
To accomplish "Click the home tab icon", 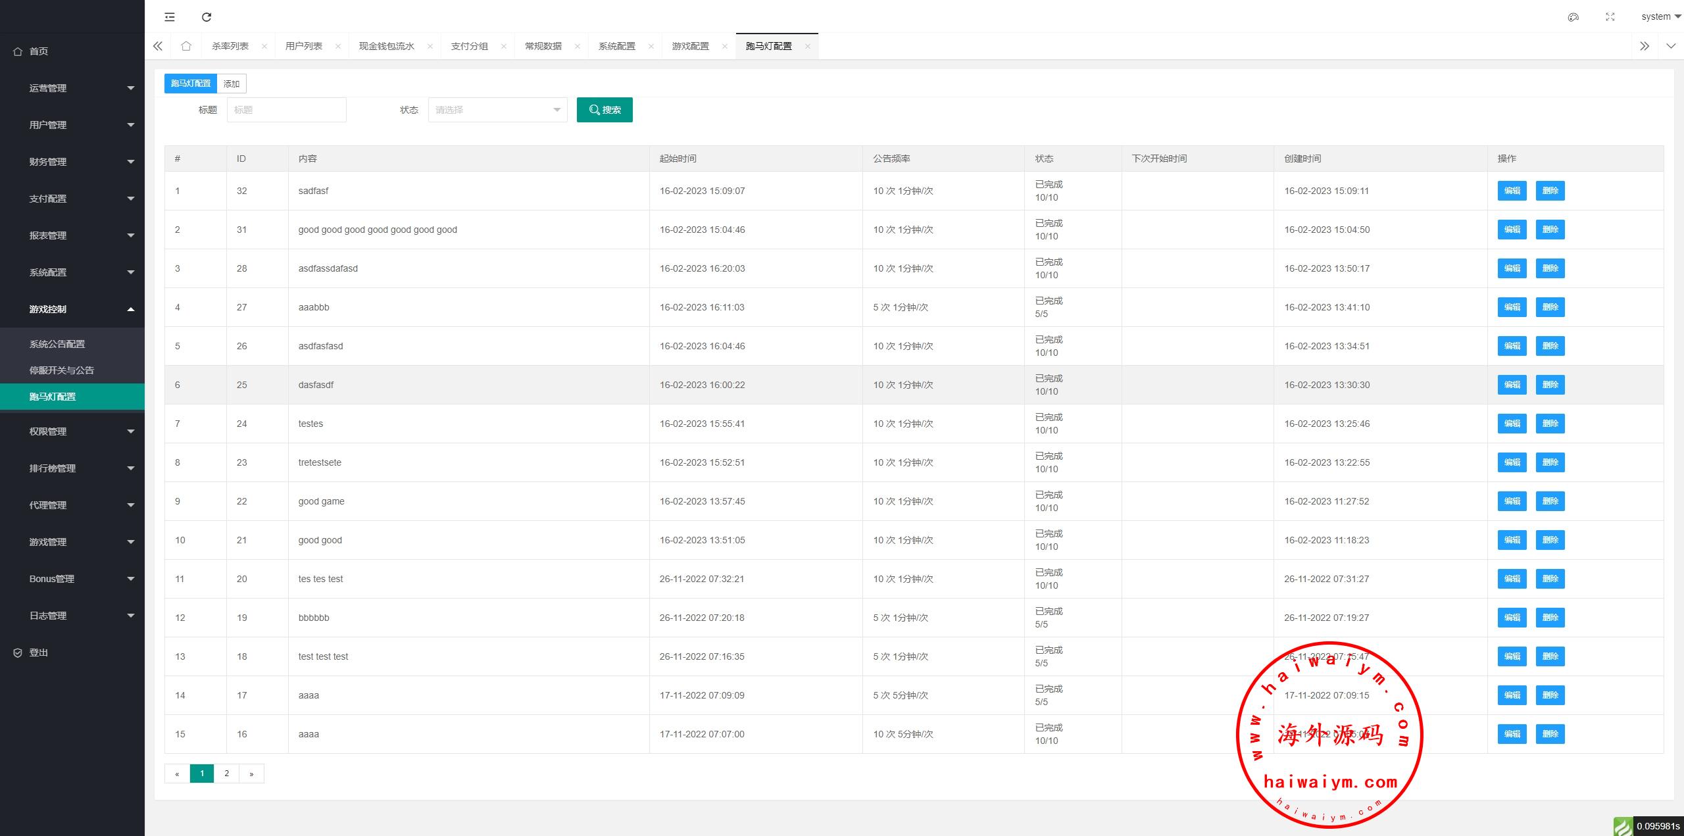I will (x=186, y=46).
